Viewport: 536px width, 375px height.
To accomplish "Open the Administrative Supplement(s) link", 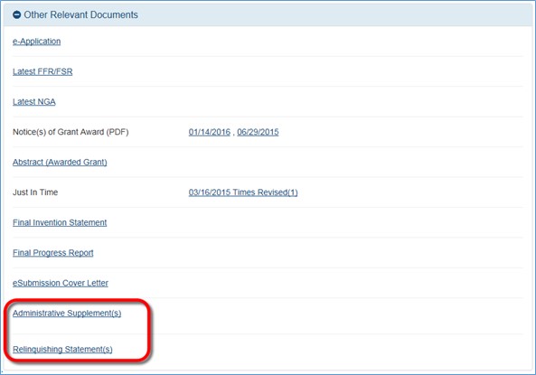I will tap(67, 314).
